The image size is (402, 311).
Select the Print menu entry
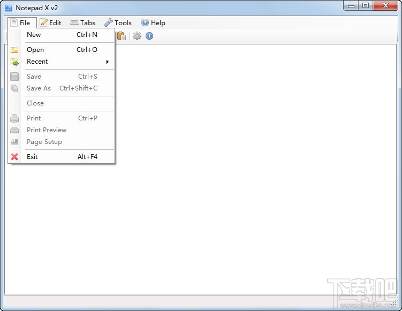pyautogui.click(x=62, y=118)
